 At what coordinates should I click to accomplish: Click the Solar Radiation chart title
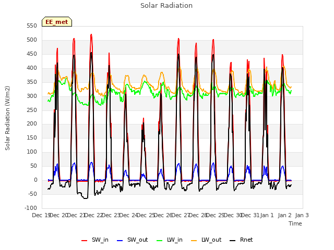click(166, 6)
